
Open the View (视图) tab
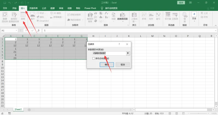[69, 8]
